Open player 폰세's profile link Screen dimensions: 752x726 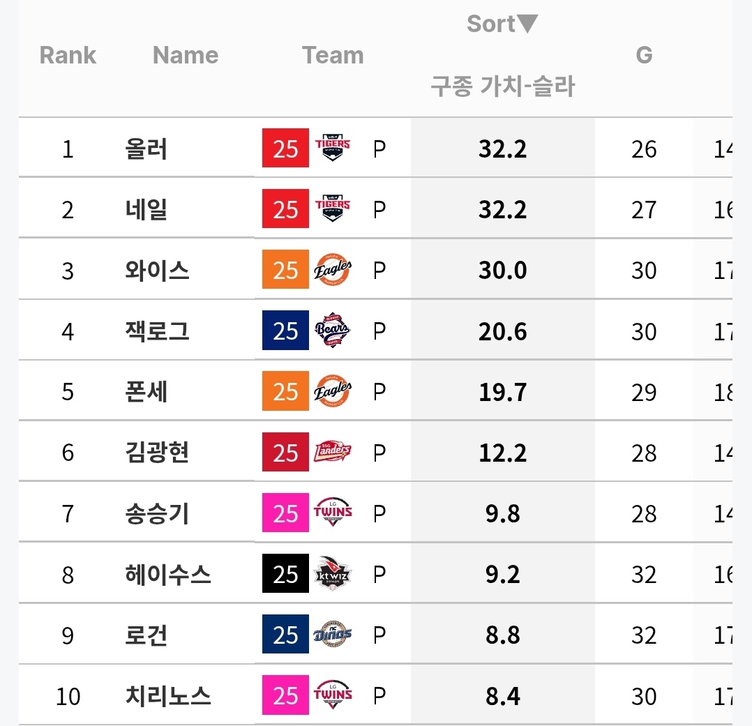tap(146, 392)
